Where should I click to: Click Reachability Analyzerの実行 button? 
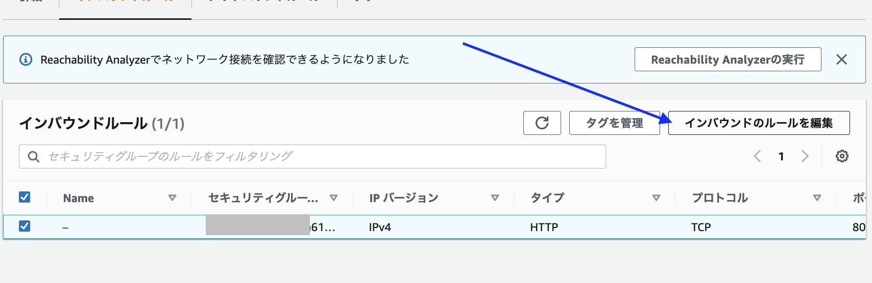click(728, 60)
